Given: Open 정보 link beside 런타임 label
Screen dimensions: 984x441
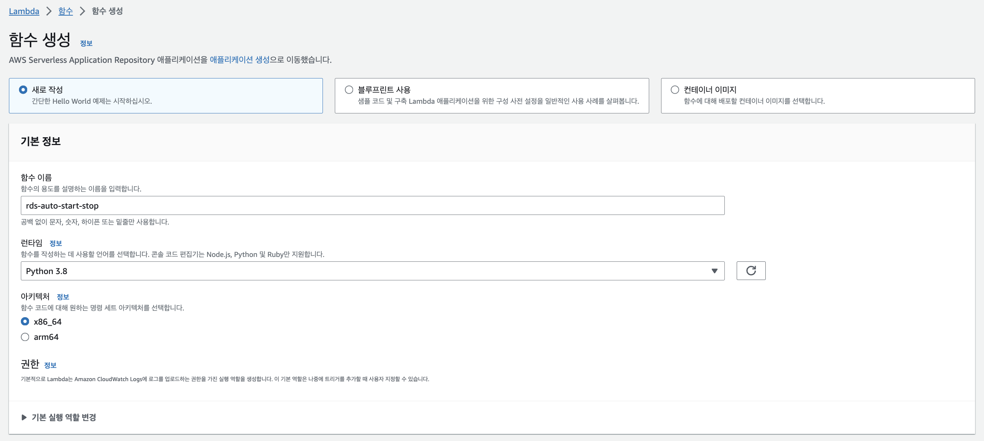Looking at the screenshot, I should click(x=55, y=243).
